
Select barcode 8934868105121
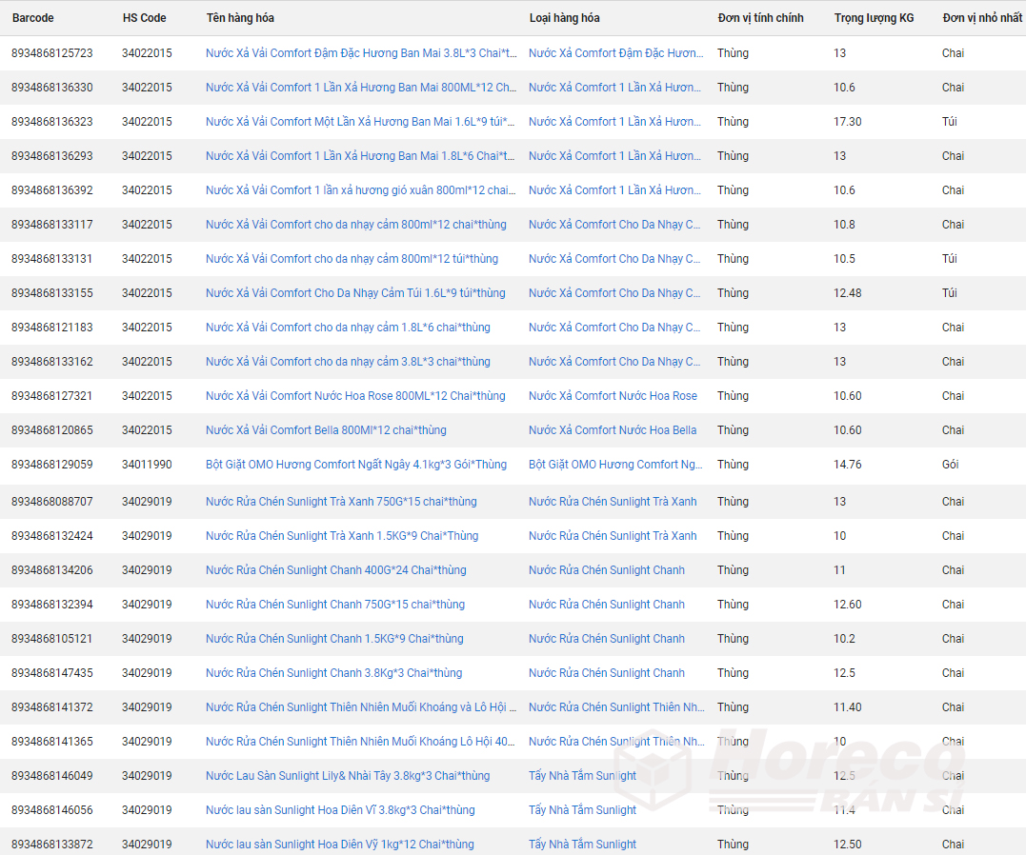(x=52, y=639)
